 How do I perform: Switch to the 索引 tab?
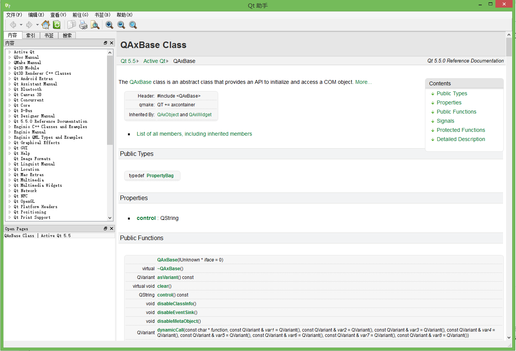[31, 35]
